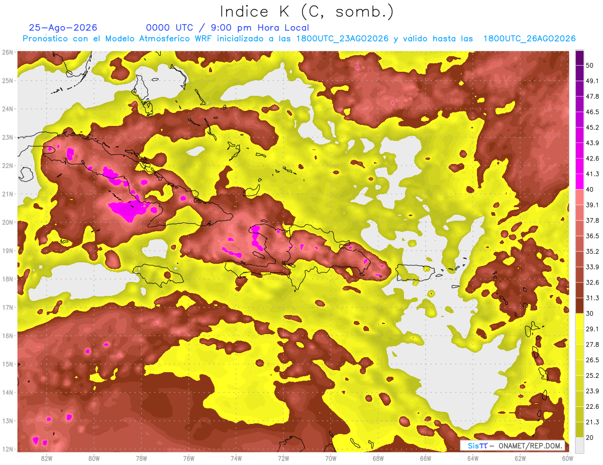Image resolution: width=603 pixels, height=465 pixels.
Task: Click the longitude label '82W'
Action: click(47, 458)
